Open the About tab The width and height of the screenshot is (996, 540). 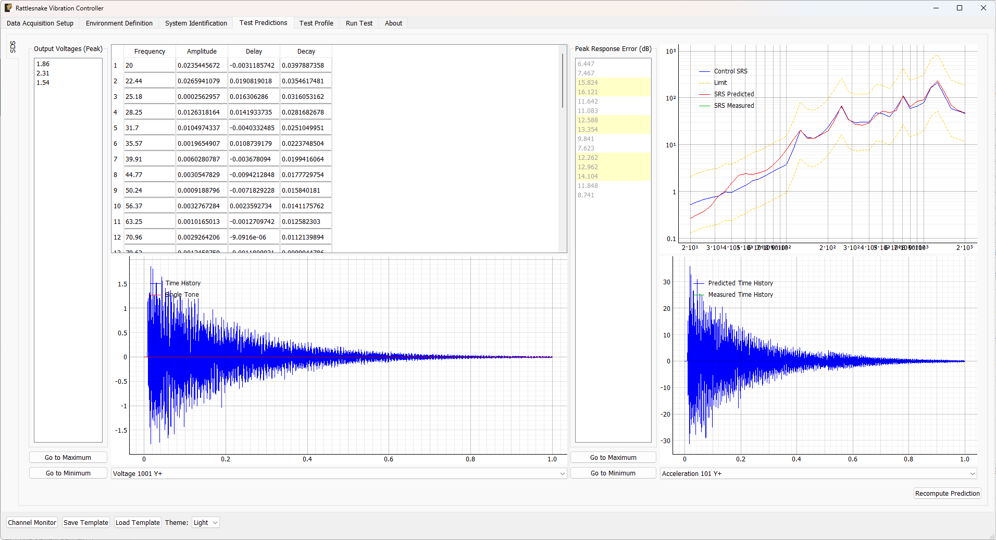[393, 23]
